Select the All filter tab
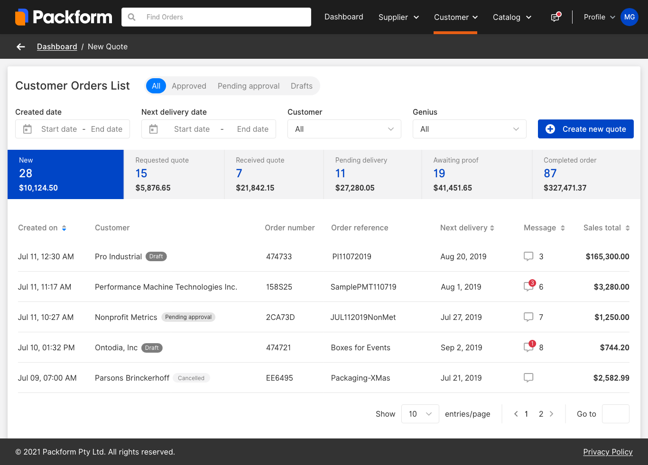This screenshot has width=648, height=465. click(156, 86)
